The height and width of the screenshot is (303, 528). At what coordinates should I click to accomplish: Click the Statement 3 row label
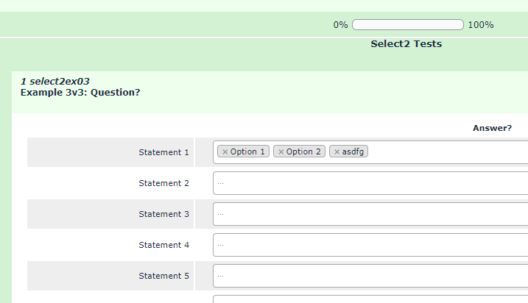[163, 214]
